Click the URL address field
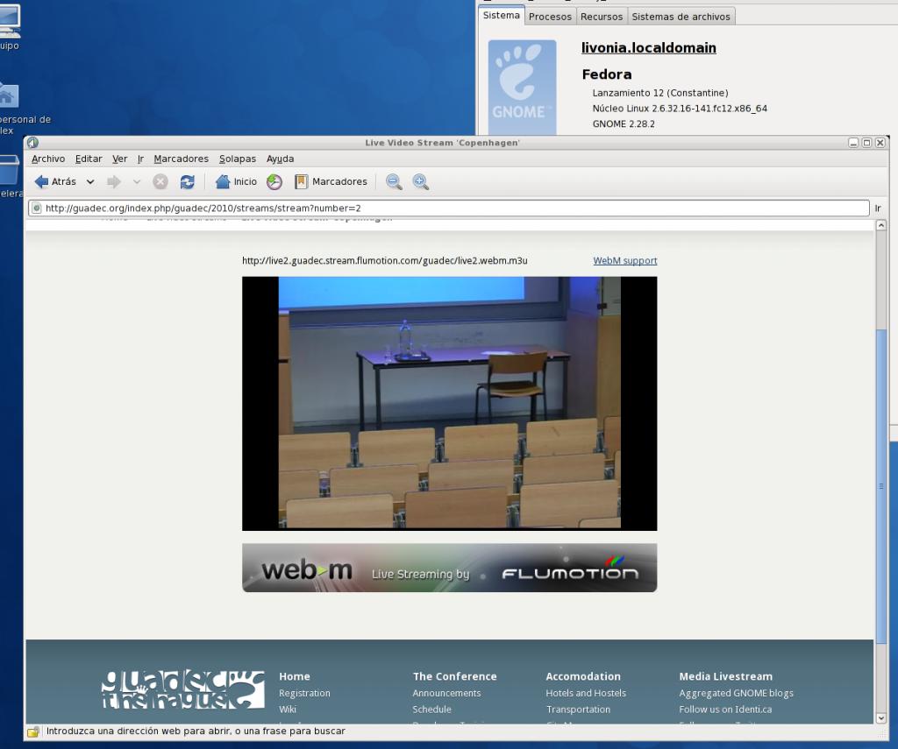 (449, 208)
